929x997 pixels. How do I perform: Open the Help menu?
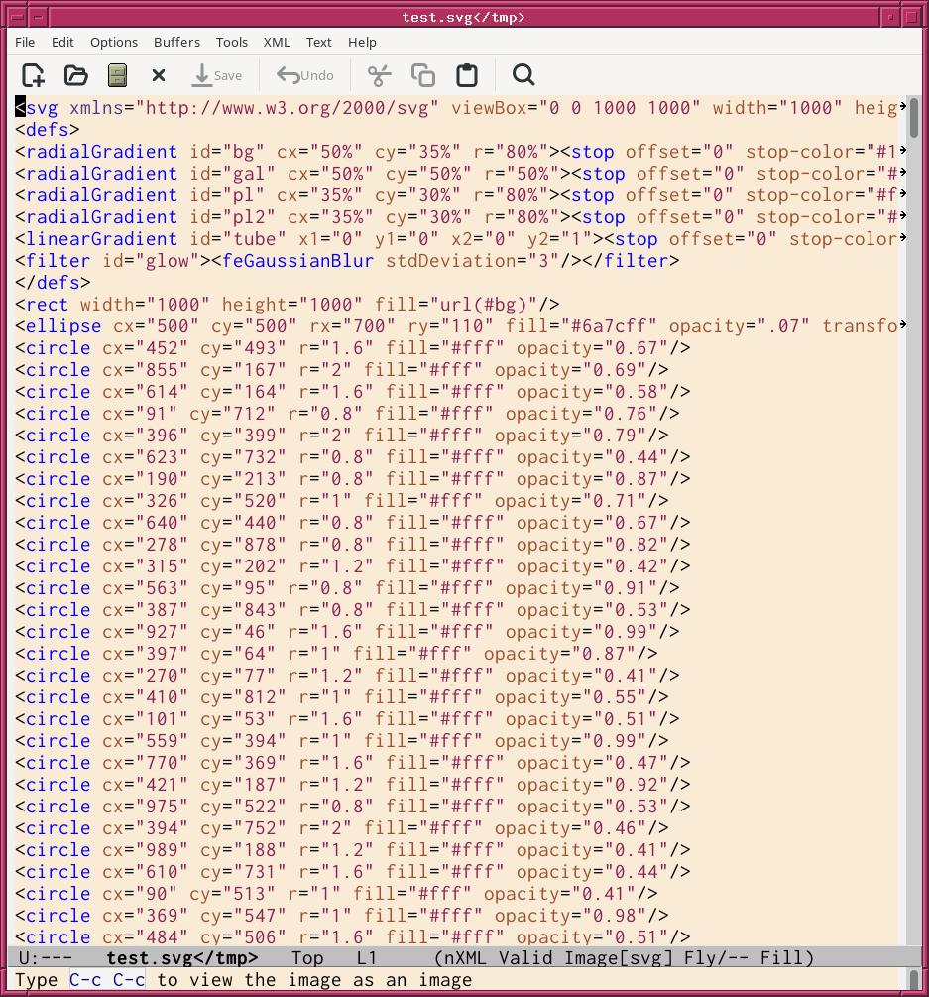(x=362, y=42)
